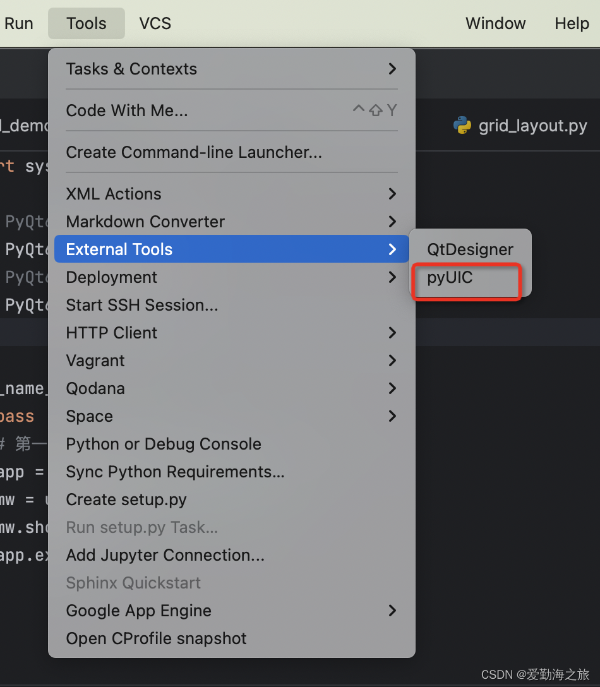
Task: Choose Code With Me menu entry
Action: (x=127, y=111)
